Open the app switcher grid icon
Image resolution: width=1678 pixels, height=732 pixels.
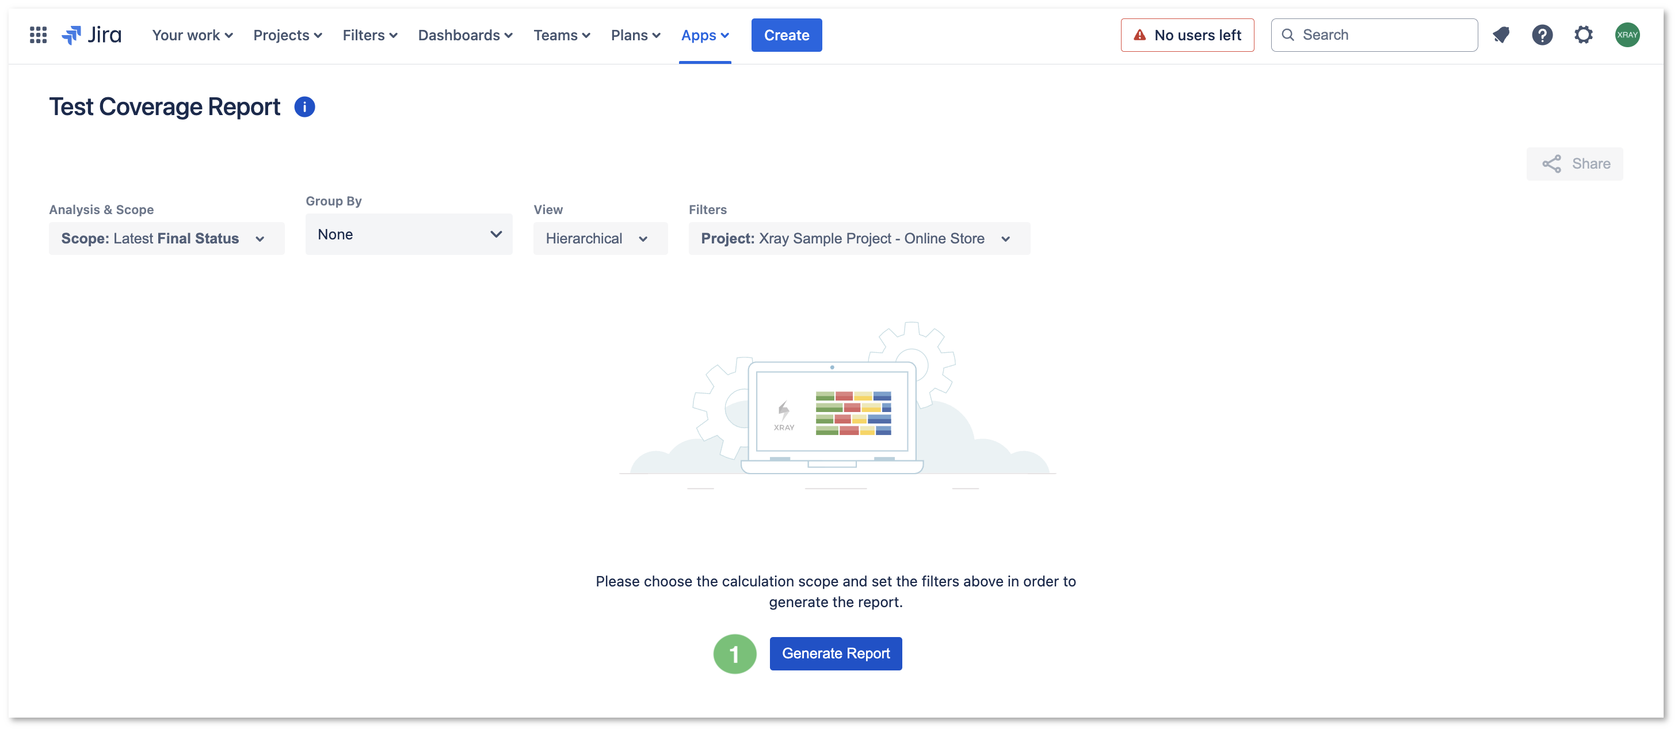pos(39,35)
